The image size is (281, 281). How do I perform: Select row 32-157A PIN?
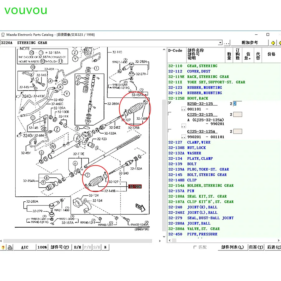point(224,191)
